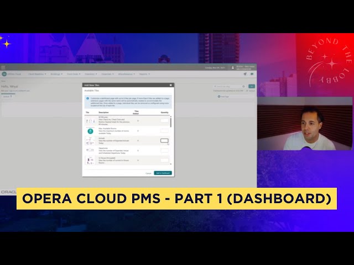The image size is (354, 265).
Task: Open the Bookings menu
Action: [56, 74]
